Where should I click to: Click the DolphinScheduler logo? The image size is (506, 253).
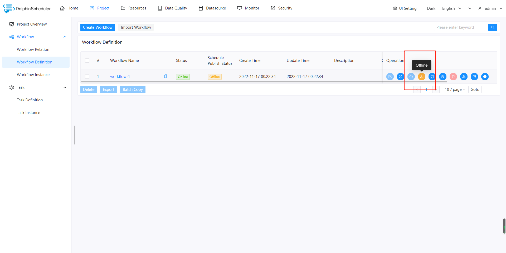(27, 8)
